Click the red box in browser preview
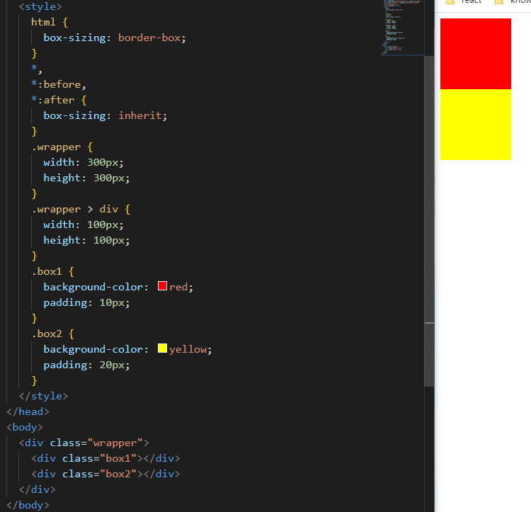 [x=476, y=54]
